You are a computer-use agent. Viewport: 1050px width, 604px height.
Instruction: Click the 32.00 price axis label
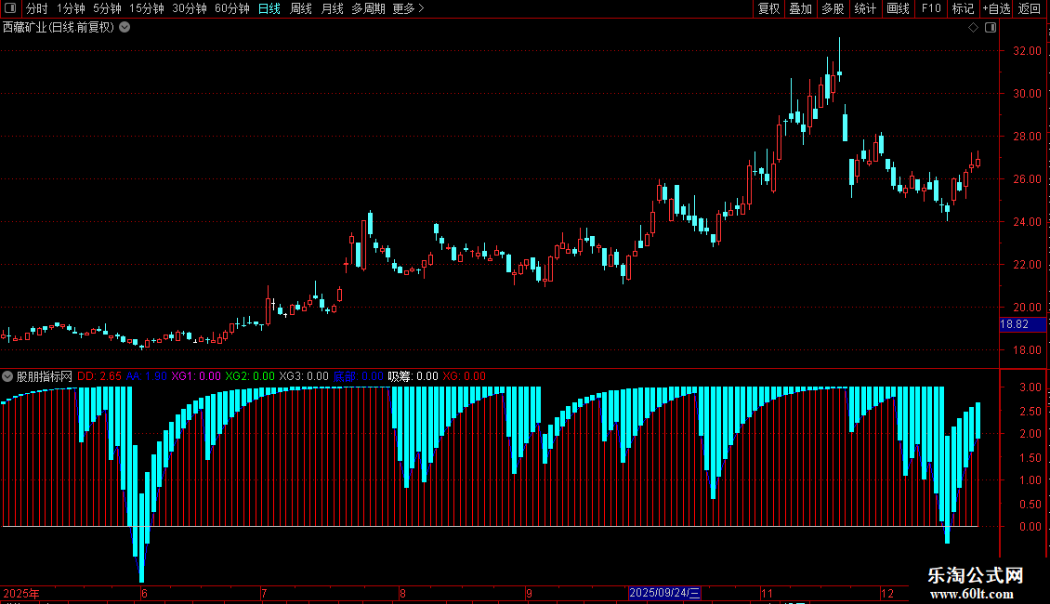point(1027,51)
